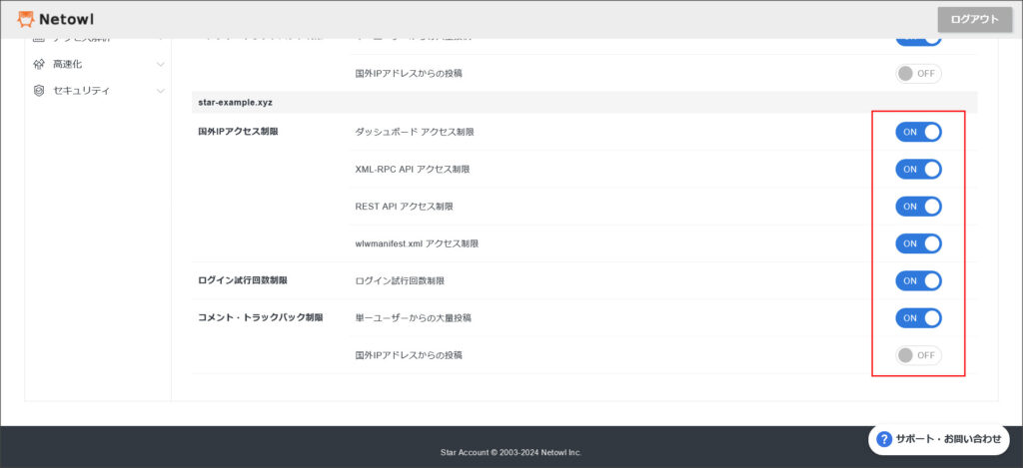This screenshot has width=1023, height=468.
Task: Click the star-example.xyz domain heading
Action: tap(236, 103)
